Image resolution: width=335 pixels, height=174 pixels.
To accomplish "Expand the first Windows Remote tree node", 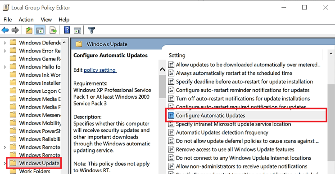I will click(5, 147).
